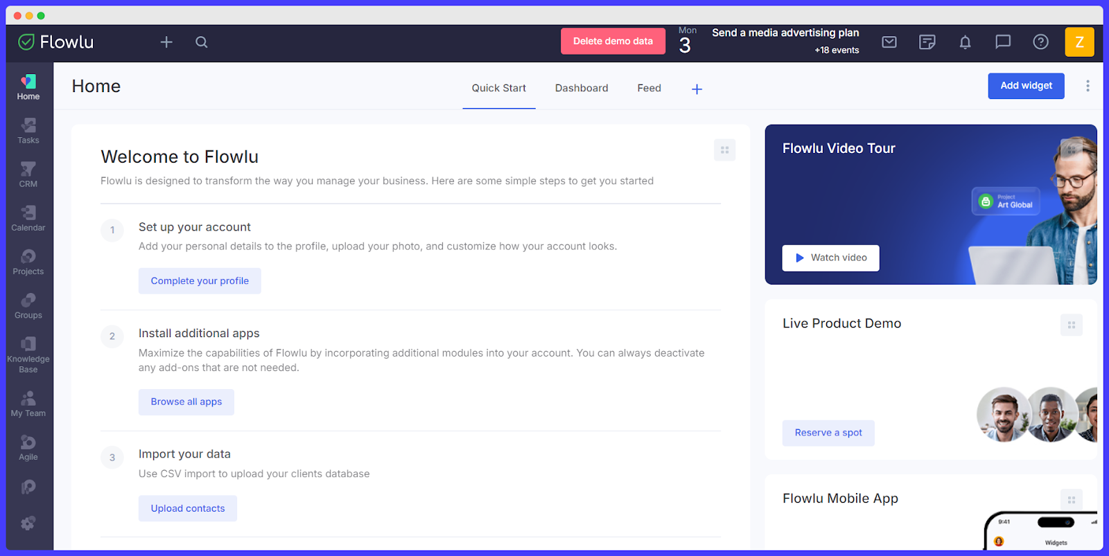Click the Flowlu Video Tour title

click(839, 148)
